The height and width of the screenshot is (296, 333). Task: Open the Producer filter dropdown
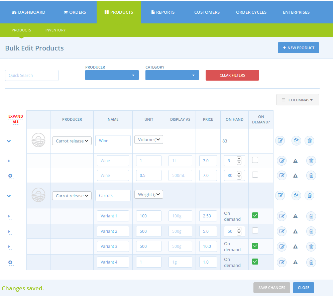click(112, 75)
